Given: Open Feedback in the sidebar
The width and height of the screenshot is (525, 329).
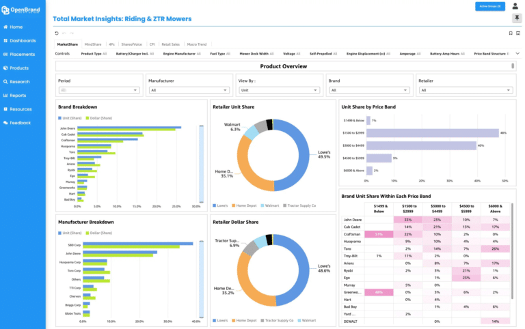Looking at the screenshot, I should tap(17, 123).
